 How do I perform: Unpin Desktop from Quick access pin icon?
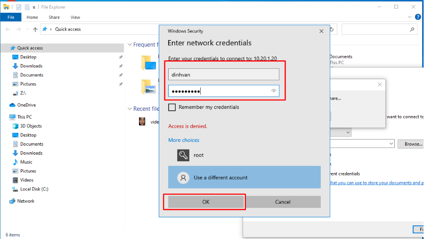(121, 57)
